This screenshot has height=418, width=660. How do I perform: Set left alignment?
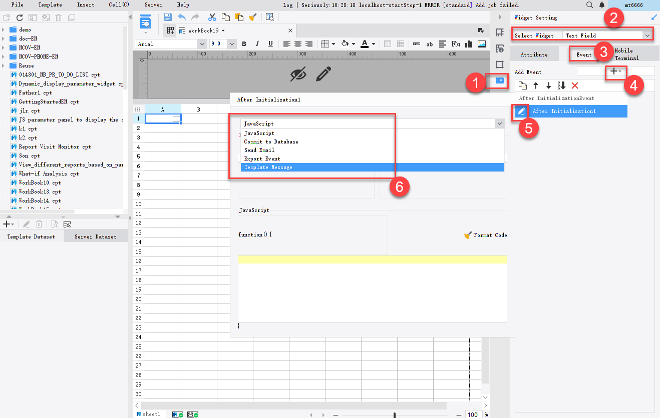287,44
